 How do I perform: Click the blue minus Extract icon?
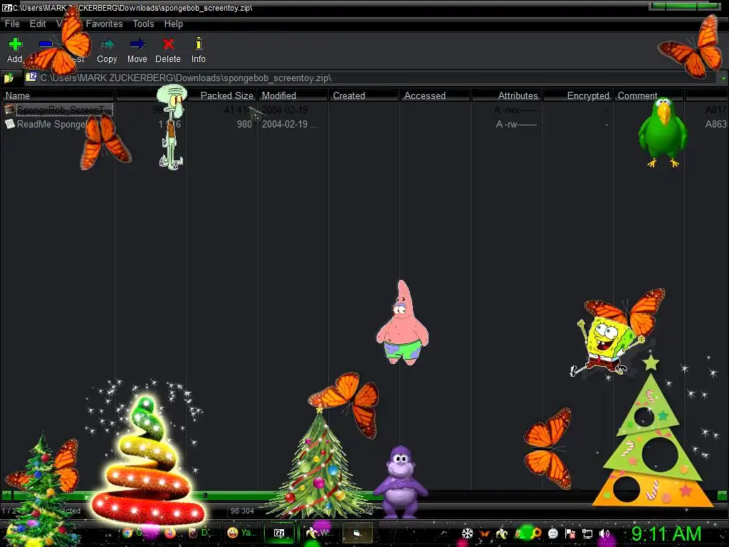(x=46, y=45)
